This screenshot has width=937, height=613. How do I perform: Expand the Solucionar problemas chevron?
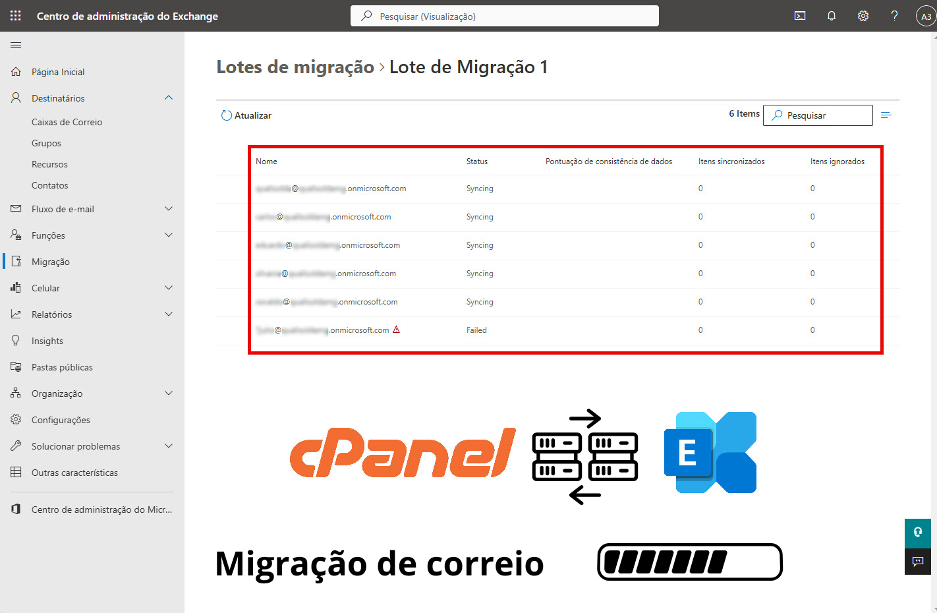pos(169,446)
